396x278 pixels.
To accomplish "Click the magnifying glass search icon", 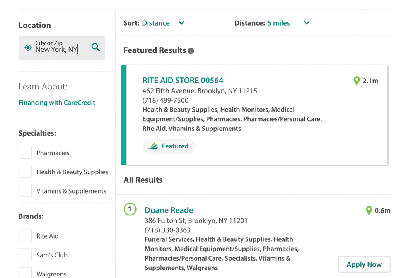I will pyautogui.click(x=96, y=47).
